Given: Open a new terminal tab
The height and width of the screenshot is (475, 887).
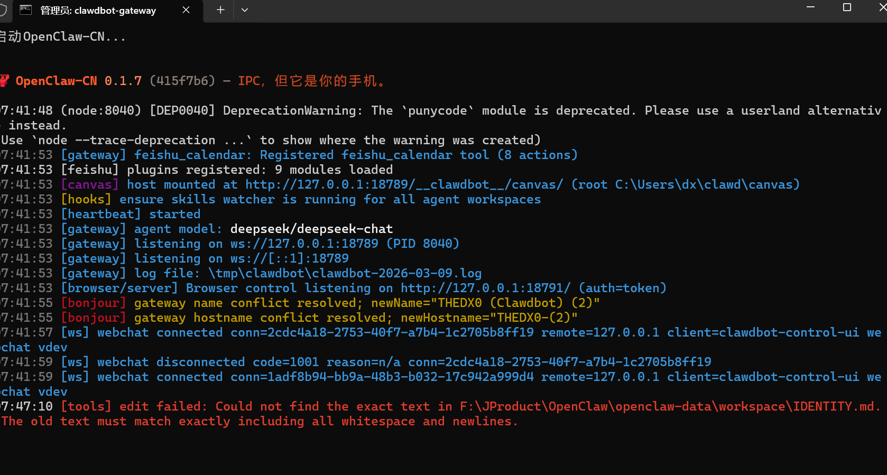Looking at the screenshot, I should coord(220,10).
